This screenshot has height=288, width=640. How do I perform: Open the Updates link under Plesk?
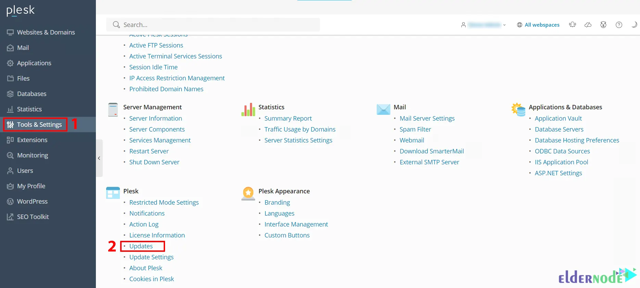point(141,246)
